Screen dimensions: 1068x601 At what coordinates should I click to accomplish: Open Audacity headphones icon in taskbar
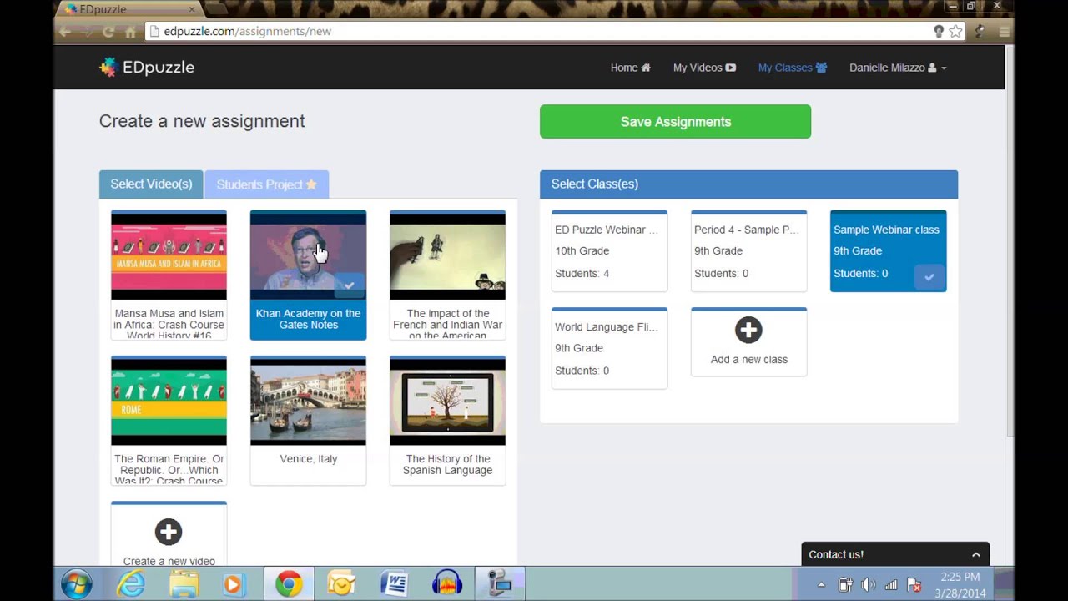coord(447,583)
